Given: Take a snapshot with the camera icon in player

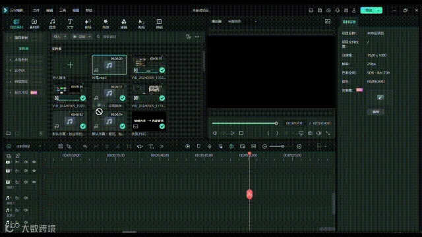Looking at the screenshot, I should [310, 133].
